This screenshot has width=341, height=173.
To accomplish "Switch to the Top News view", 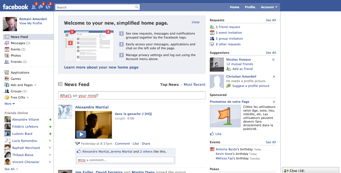I will pos(170,85).
